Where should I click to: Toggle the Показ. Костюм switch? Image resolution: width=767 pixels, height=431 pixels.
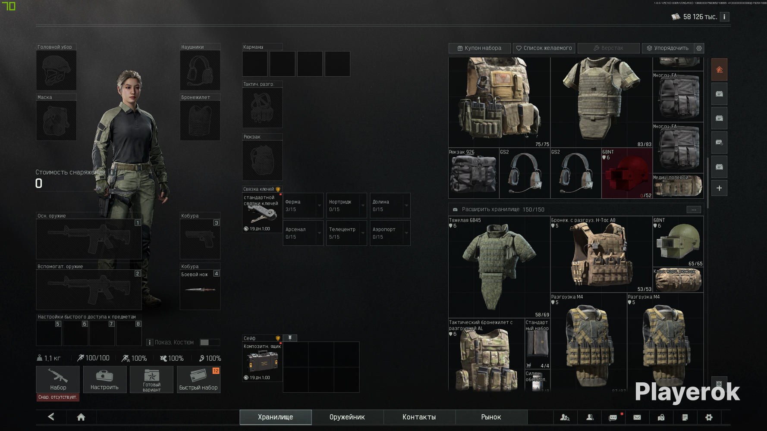click(210, 342)
